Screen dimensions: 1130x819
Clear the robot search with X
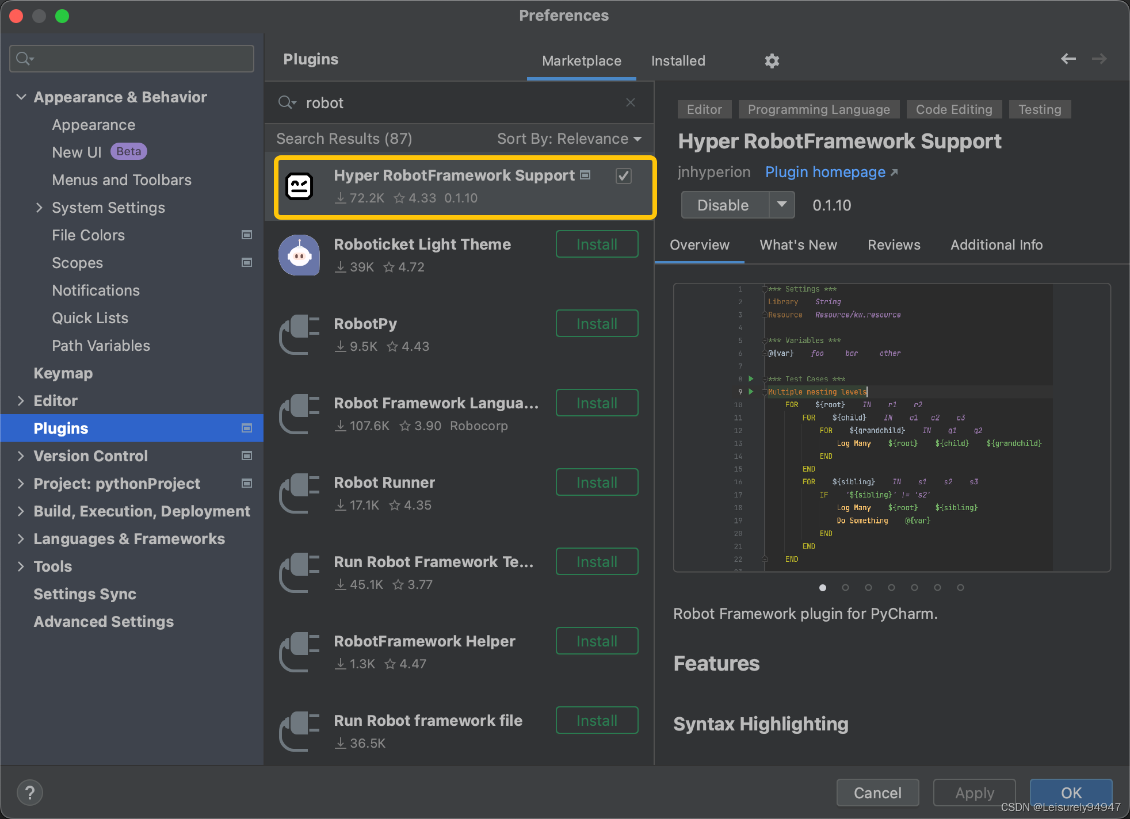coord(631,102)
